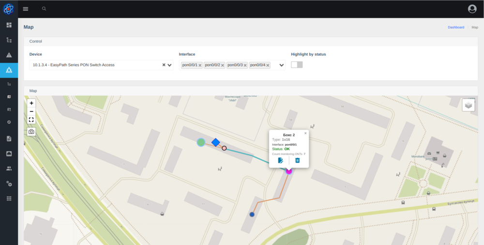Open the user profile avatar
Viewport: 484px width, 245px height.
(x=472, y=9)
